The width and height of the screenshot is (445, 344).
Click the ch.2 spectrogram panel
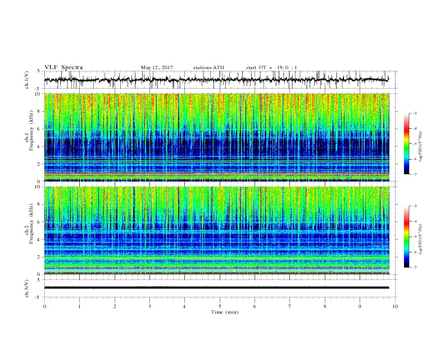217,230
